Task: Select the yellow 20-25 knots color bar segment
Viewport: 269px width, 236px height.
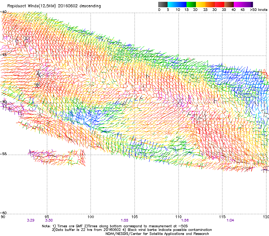Action: 201,4
